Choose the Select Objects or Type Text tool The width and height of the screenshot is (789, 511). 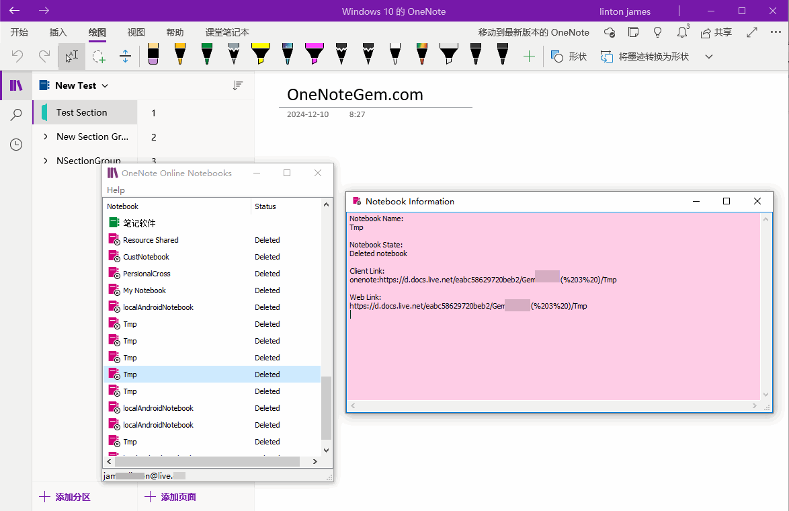71,56
